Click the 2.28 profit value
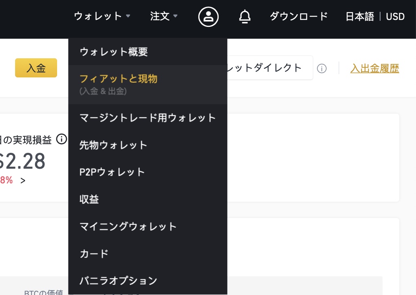This screenshot has width=416, height=295. (x=22, y=161)
